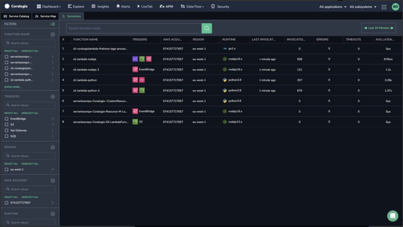403x227 pixels.
Task: Check the eu-west-1 region filter
Action: click(x=6, y=170)
